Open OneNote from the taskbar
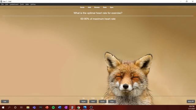The width and height of the screenshot is (196, 110). coord(66,107)
